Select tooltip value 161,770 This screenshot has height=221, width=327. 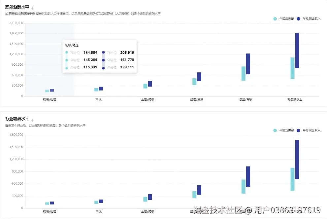127,60
